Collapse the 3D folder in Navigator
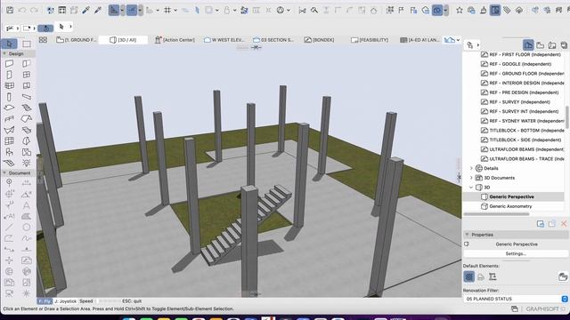The image size is (570, 320). (x=471, y=188)
